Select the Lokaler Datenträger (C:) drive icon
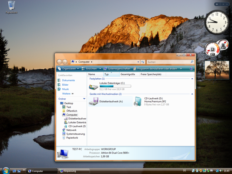 point(93,87)
